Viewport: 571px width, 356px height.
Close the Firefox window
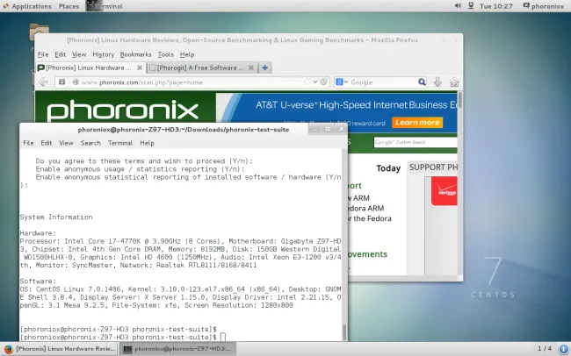point(456,40)
